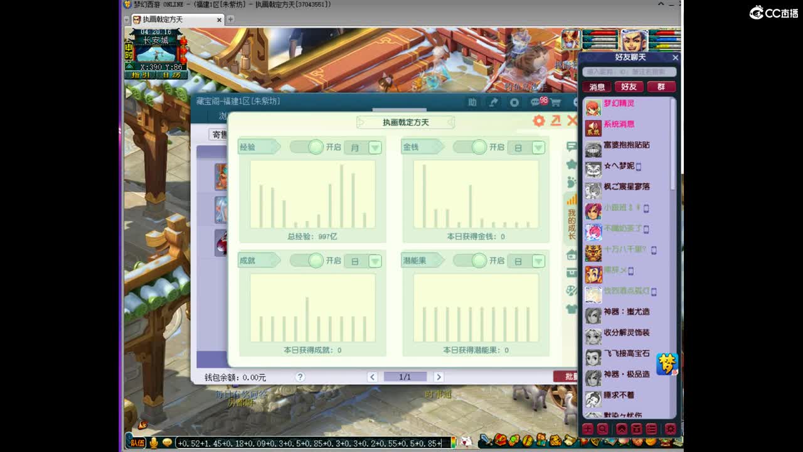The width and height of the screenshot is (803, 452).
Task: Click the 指引 guide button
Action: pos(140,75)
